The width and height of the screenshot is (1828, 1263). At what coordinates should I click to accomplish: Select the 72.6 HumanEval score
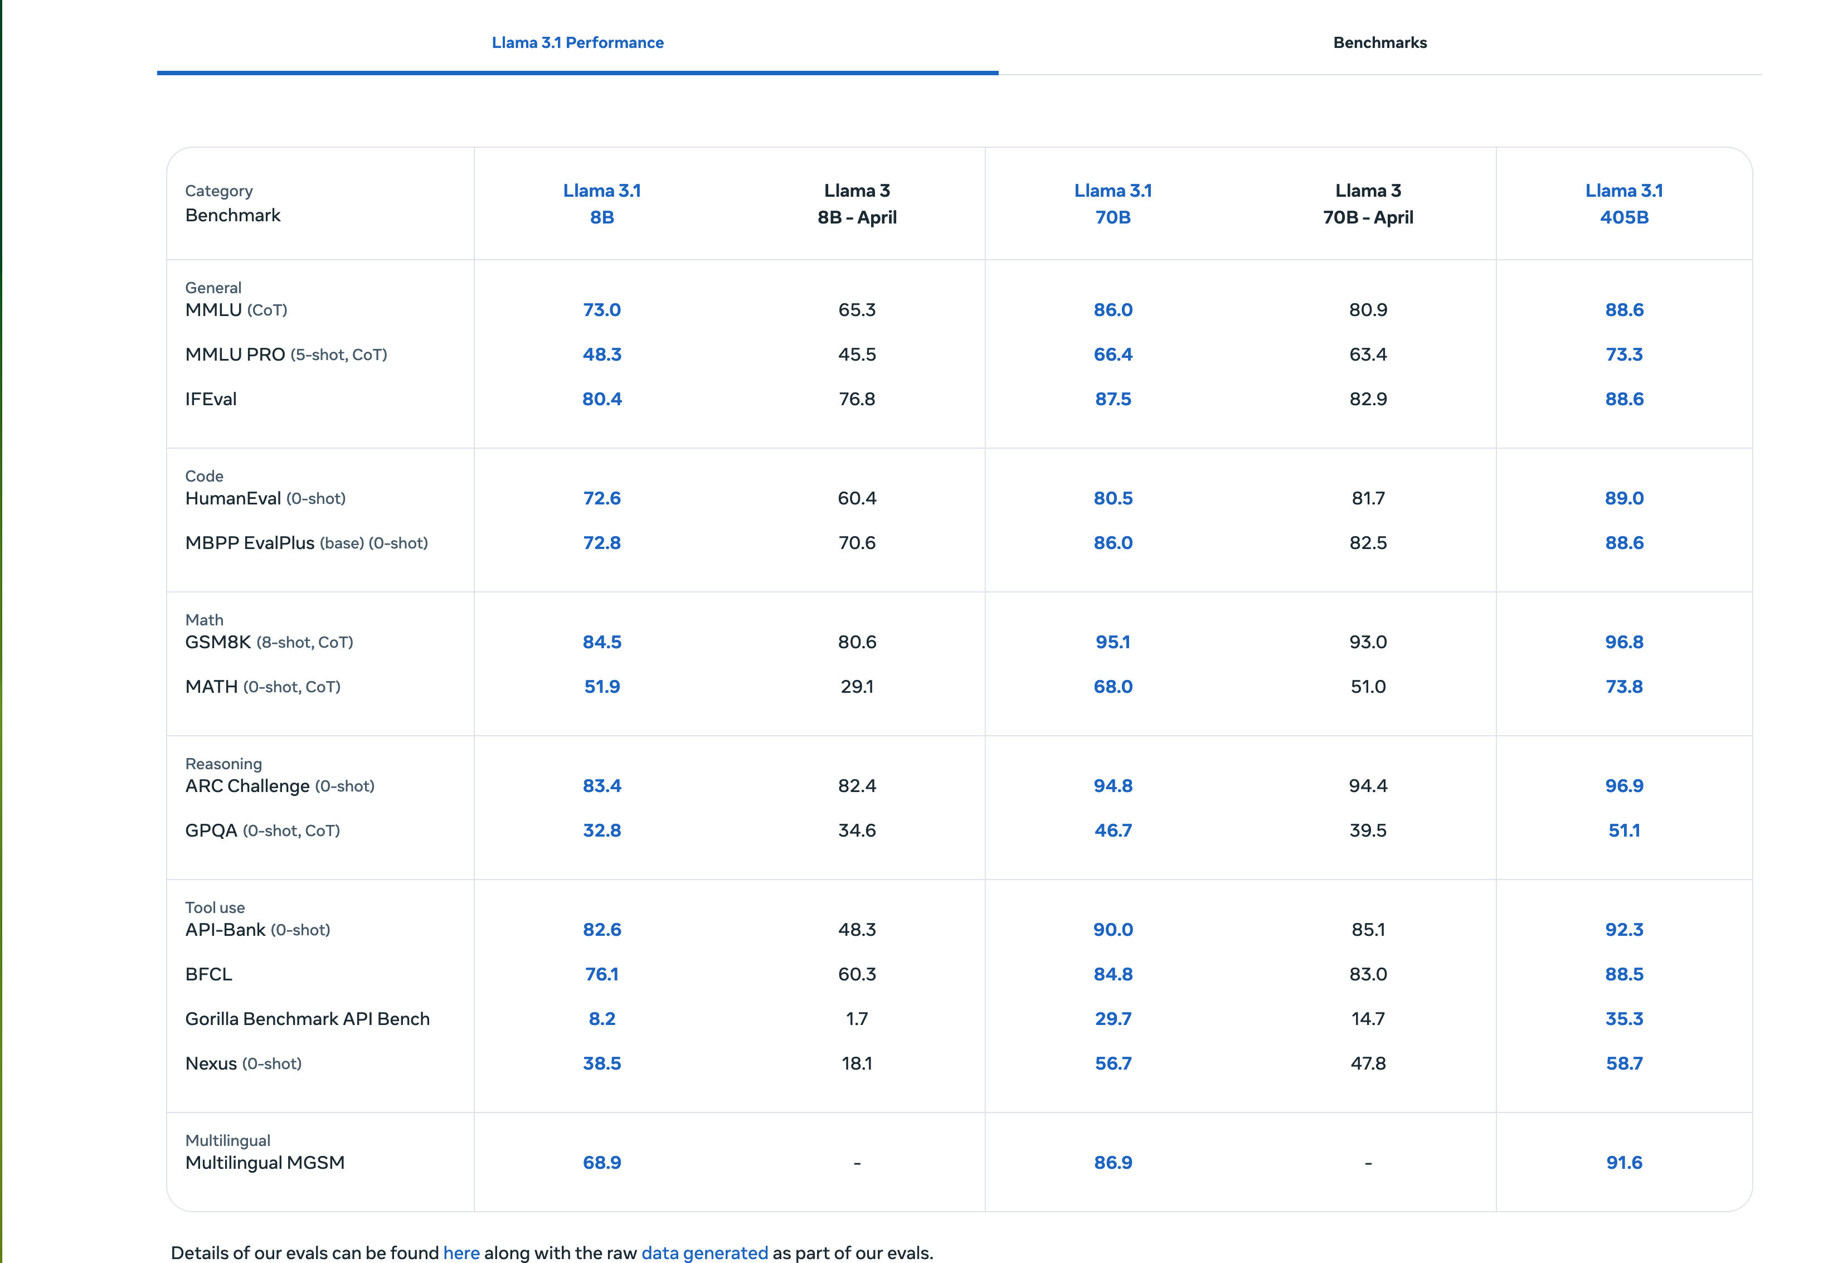[602, 498]
